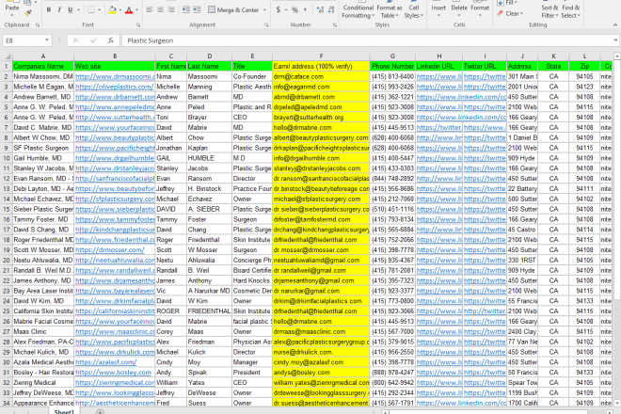Toggle Underline formatting

coord(71,10)
